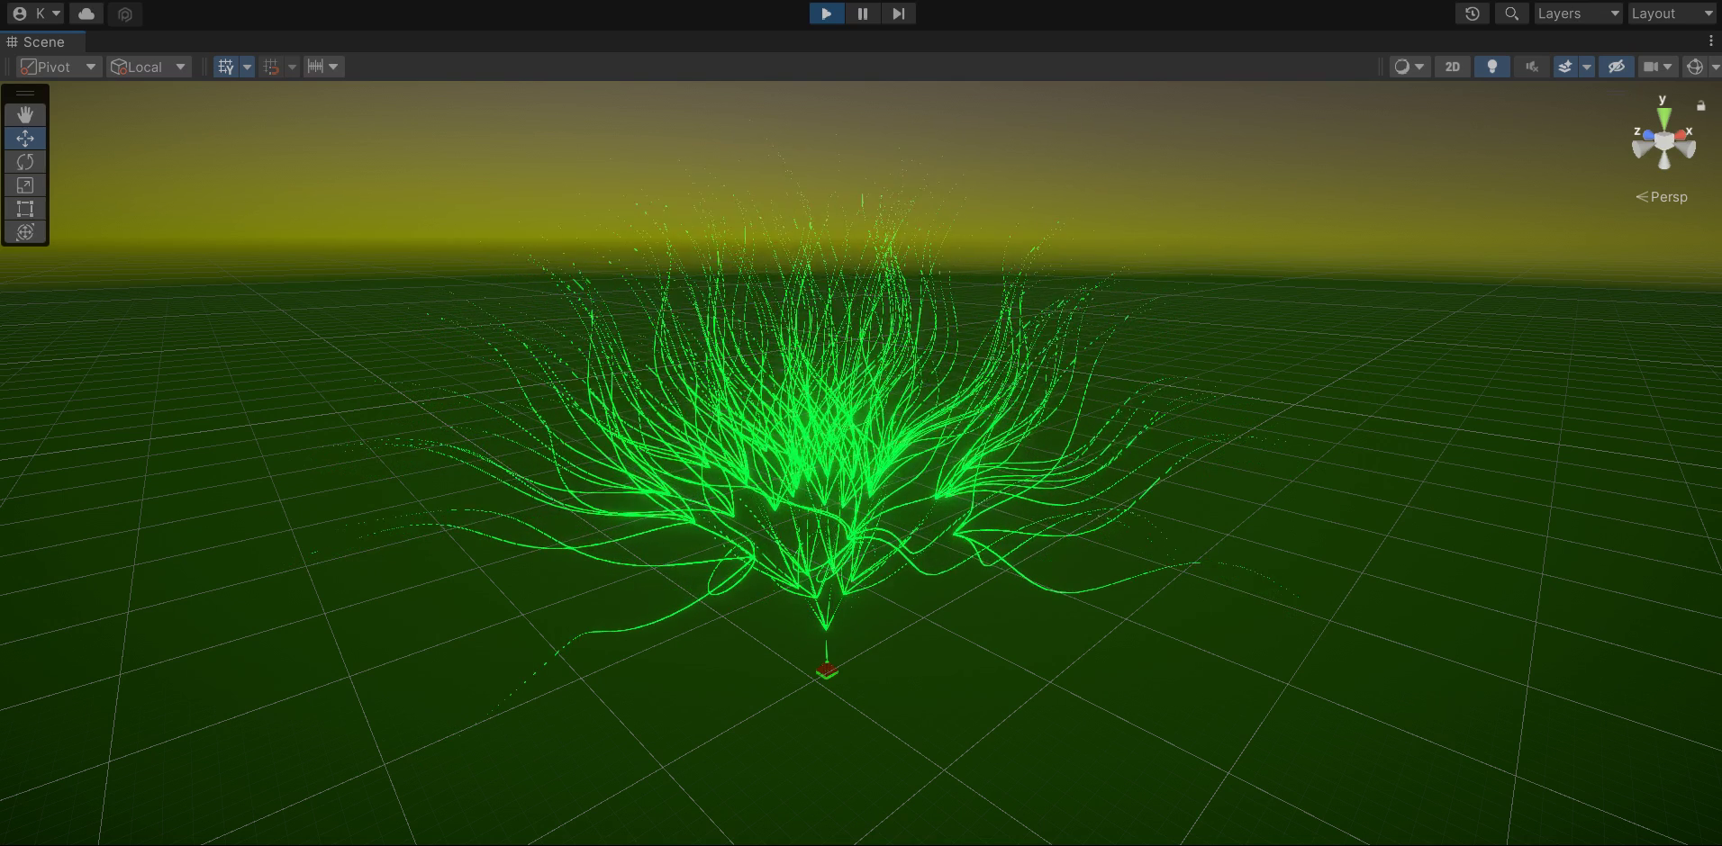The image size is (1722, 846).
Task: Toggle hidden objects scene visibility
Action: [1616, 67]
